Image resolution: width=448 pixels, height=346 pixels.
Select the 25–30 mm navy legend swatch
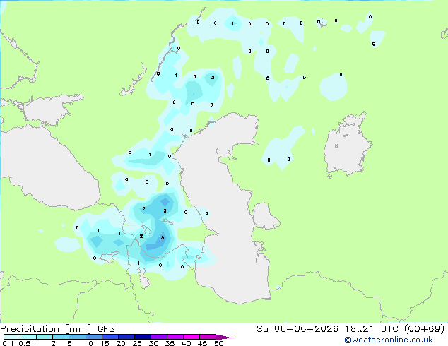pos(142,337)
